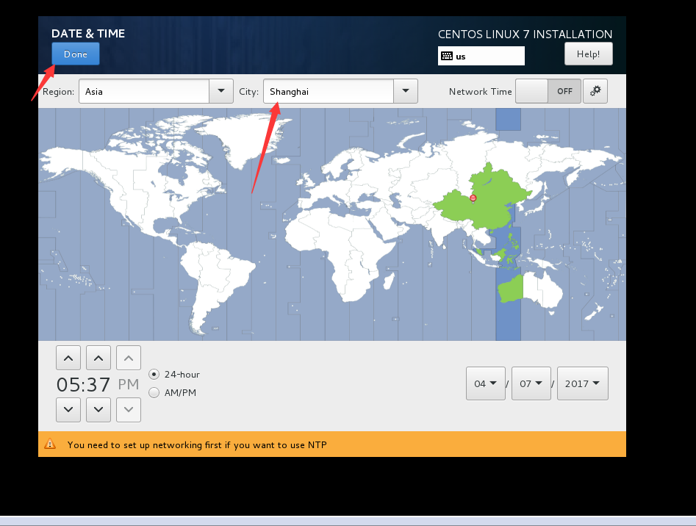Click the NTP networking warning message
This screenshot has width=696, height=526.
(x=197, y=445)
